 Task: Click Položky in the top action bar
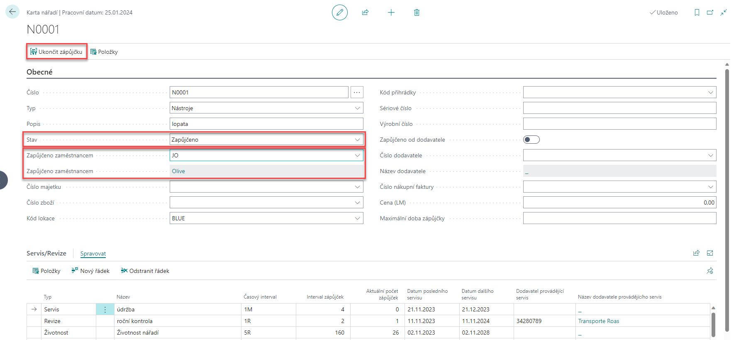coord(104,52)
